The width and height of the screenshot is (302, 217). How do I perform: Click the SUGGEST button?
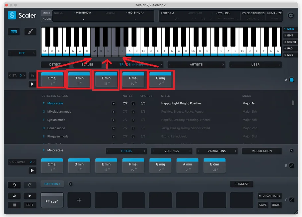242,184
